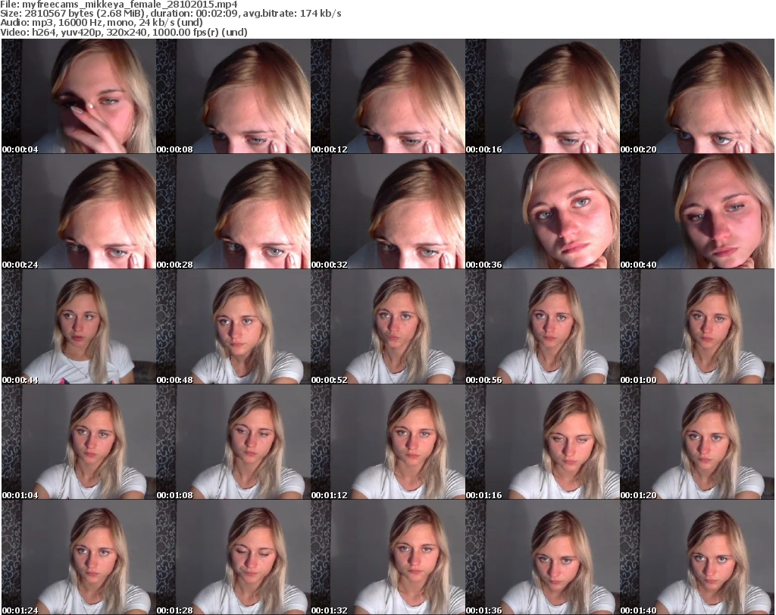The width and height of the screenshot is (776, 615).
Task: Open the frame marked 00:00:52
Action: point(387,327)
